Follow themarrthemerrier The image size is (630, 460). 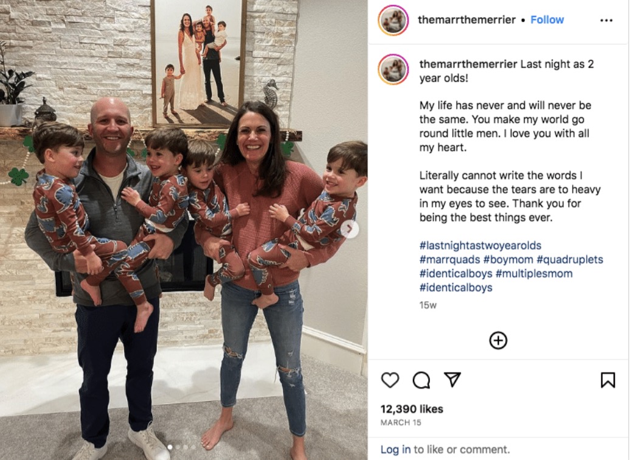tap(547, 19)
